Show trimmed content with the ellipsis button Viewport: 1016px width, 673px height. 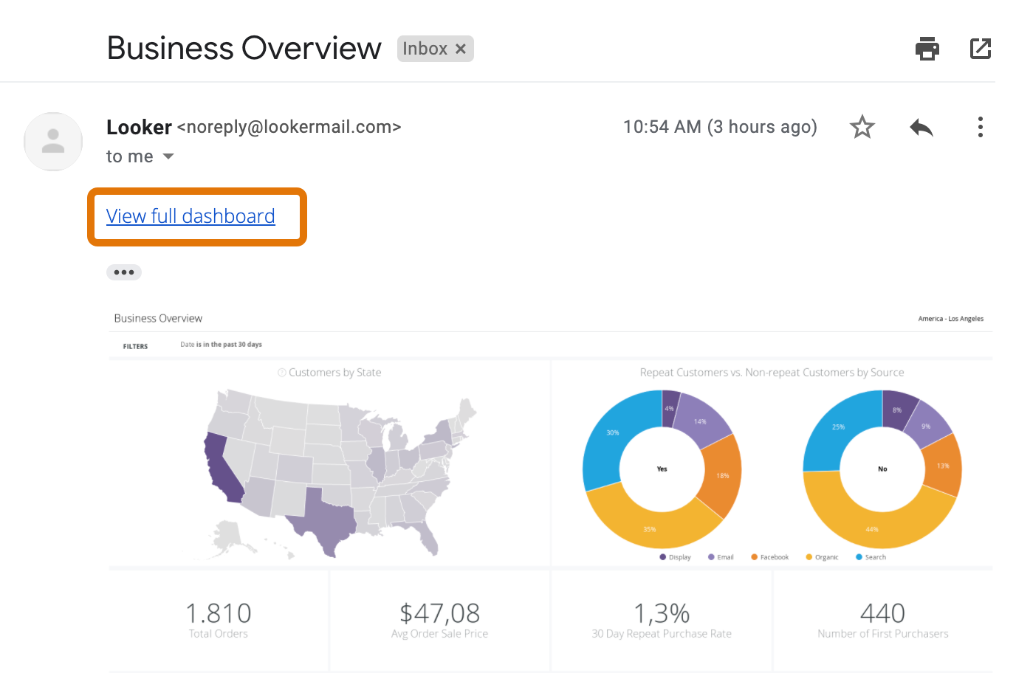coord(123,272)
